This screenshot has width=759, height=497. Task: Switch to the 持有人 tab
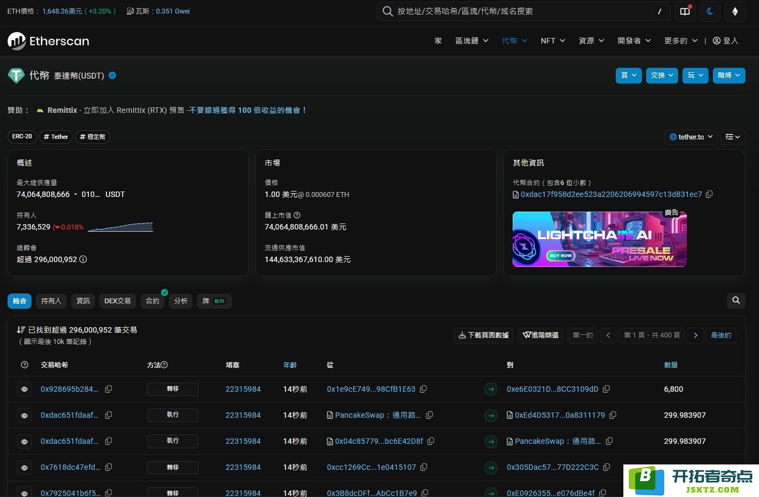coord(52,301)
